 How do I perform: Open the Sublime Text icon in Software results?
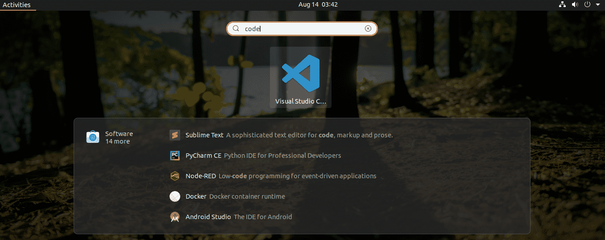tap(175, 135)
